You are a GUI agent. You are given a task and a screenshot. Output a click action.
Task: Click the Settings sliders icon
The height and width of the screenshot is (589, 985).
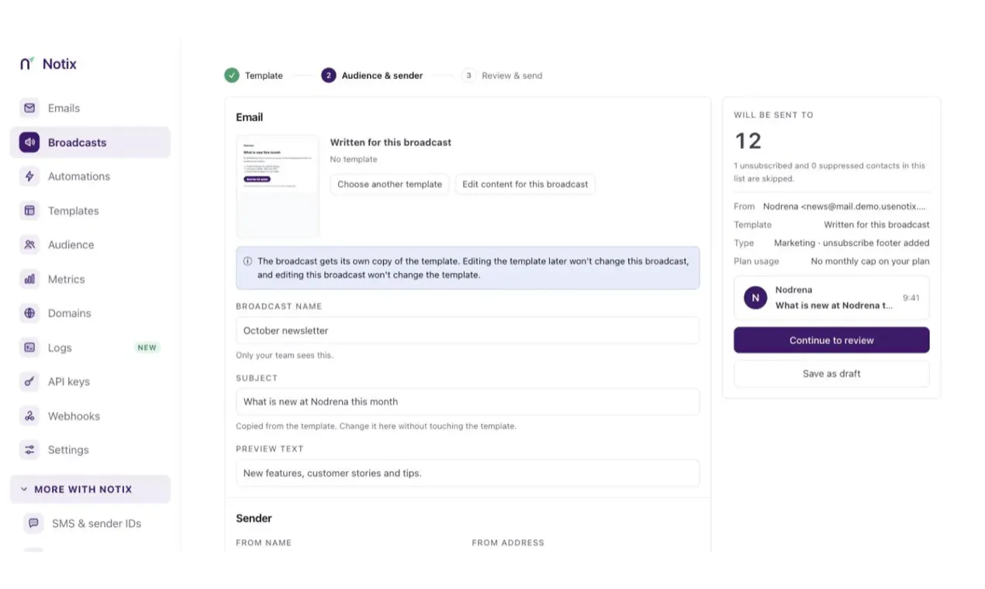click(x=29, y=449)
